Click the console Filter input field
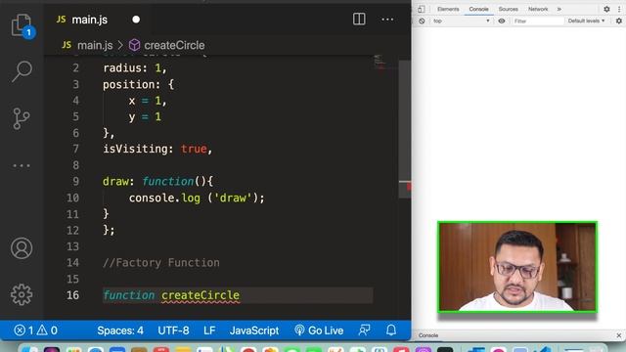 (x=538, y=21)
